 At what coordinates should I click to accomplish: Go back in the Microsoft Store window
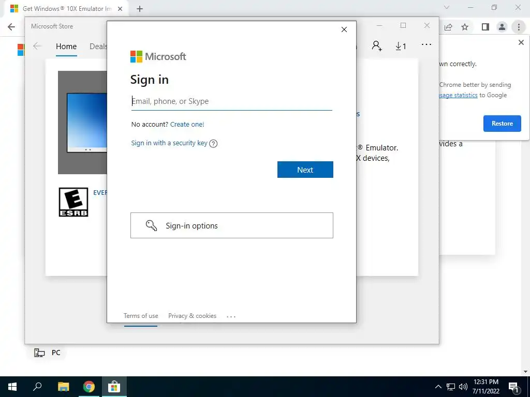pyautogui.click(x=37, y=46)
